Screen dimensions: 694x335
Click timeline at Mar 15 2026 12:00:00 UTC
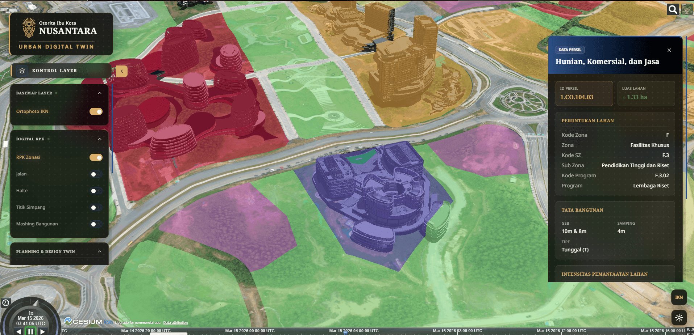tap(561, 331)
